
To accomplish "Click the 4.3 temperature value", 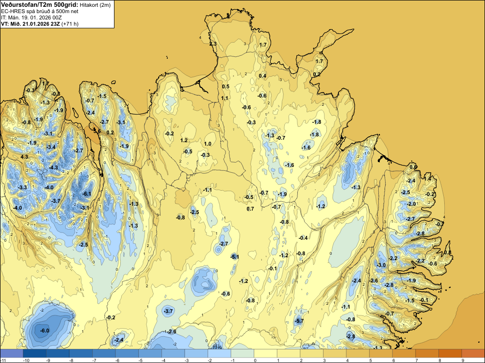I will (24, 157).
